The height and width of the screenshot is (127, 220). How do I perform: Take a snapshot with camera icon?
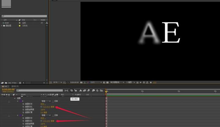point(81,83)
